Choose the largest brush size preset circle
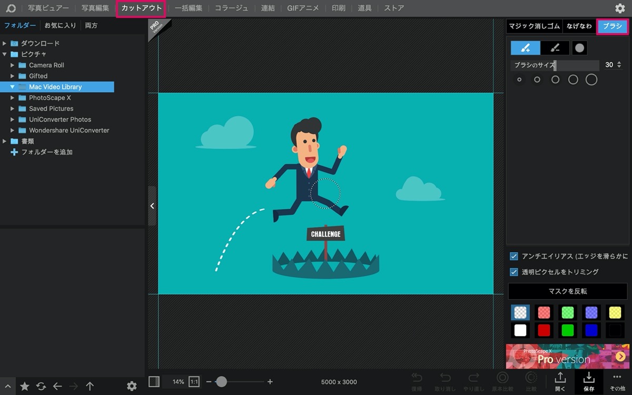632x395 pixels. [591, 80]
